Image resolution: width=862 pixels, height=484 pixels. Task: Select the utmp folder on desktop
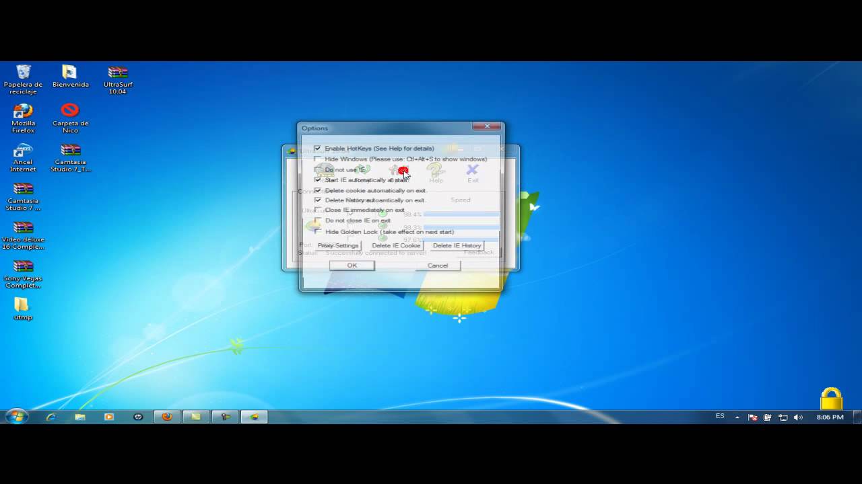coord(23,309)
